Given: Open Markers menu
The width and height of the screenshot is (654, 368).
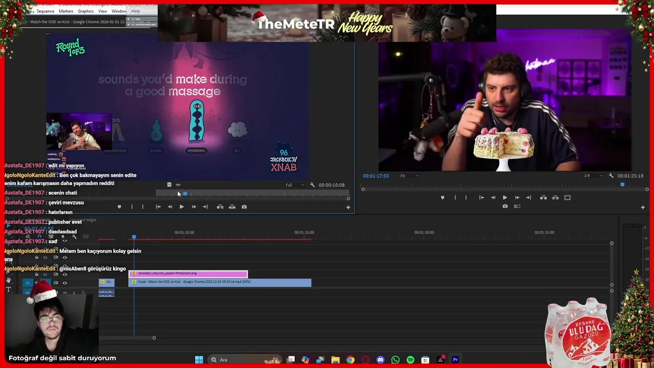Looking at the screenshot, I should pyautogui.click(x=66, y=11).
